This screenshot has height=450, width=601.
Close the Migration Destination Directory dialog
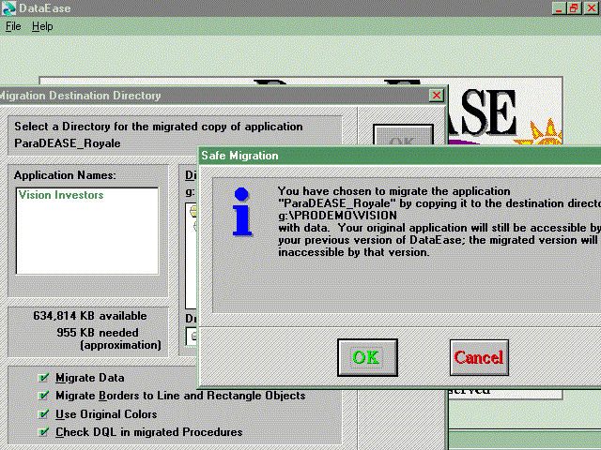[x=436, y=95]
